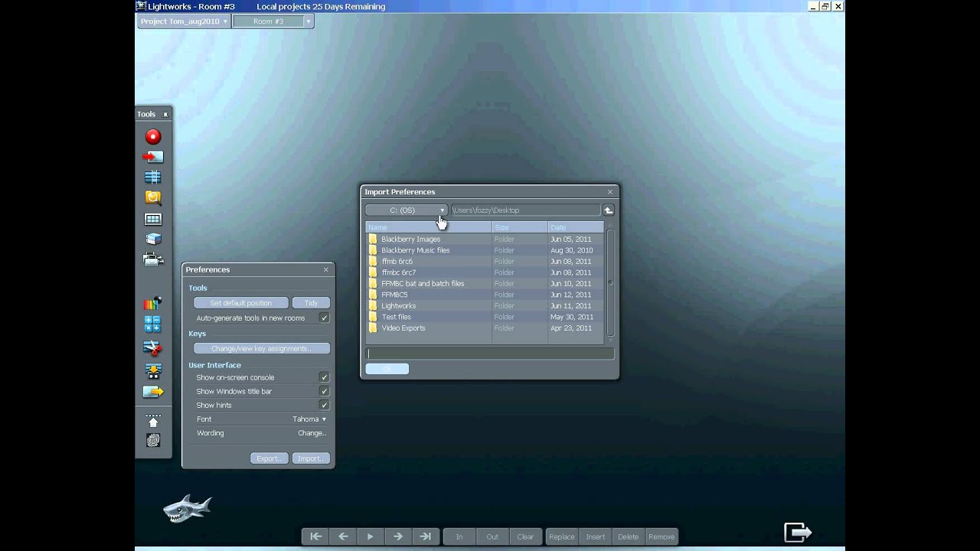Viewport: 980px width, 551px height.
Task: Open the Import tool with red arrow
Action: coord(153,157)
